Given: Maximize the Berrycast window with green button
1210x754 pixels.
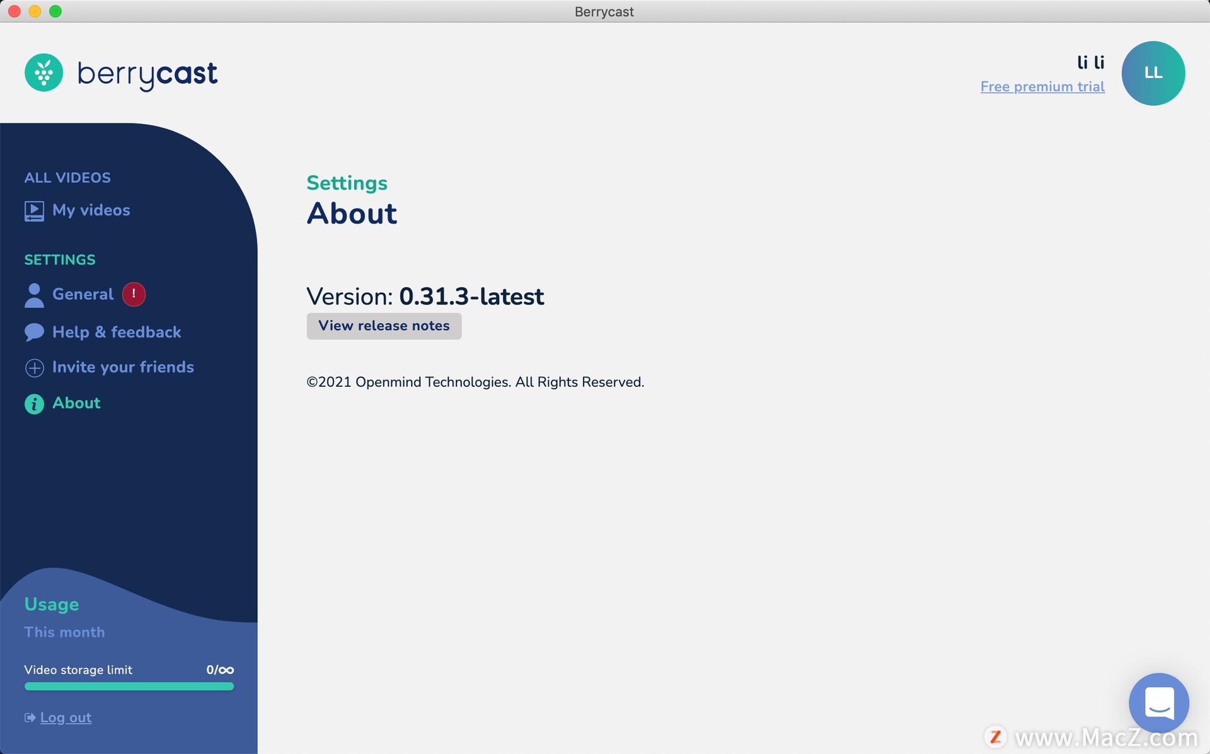Looking at the screenshot, I should [55, 11].
